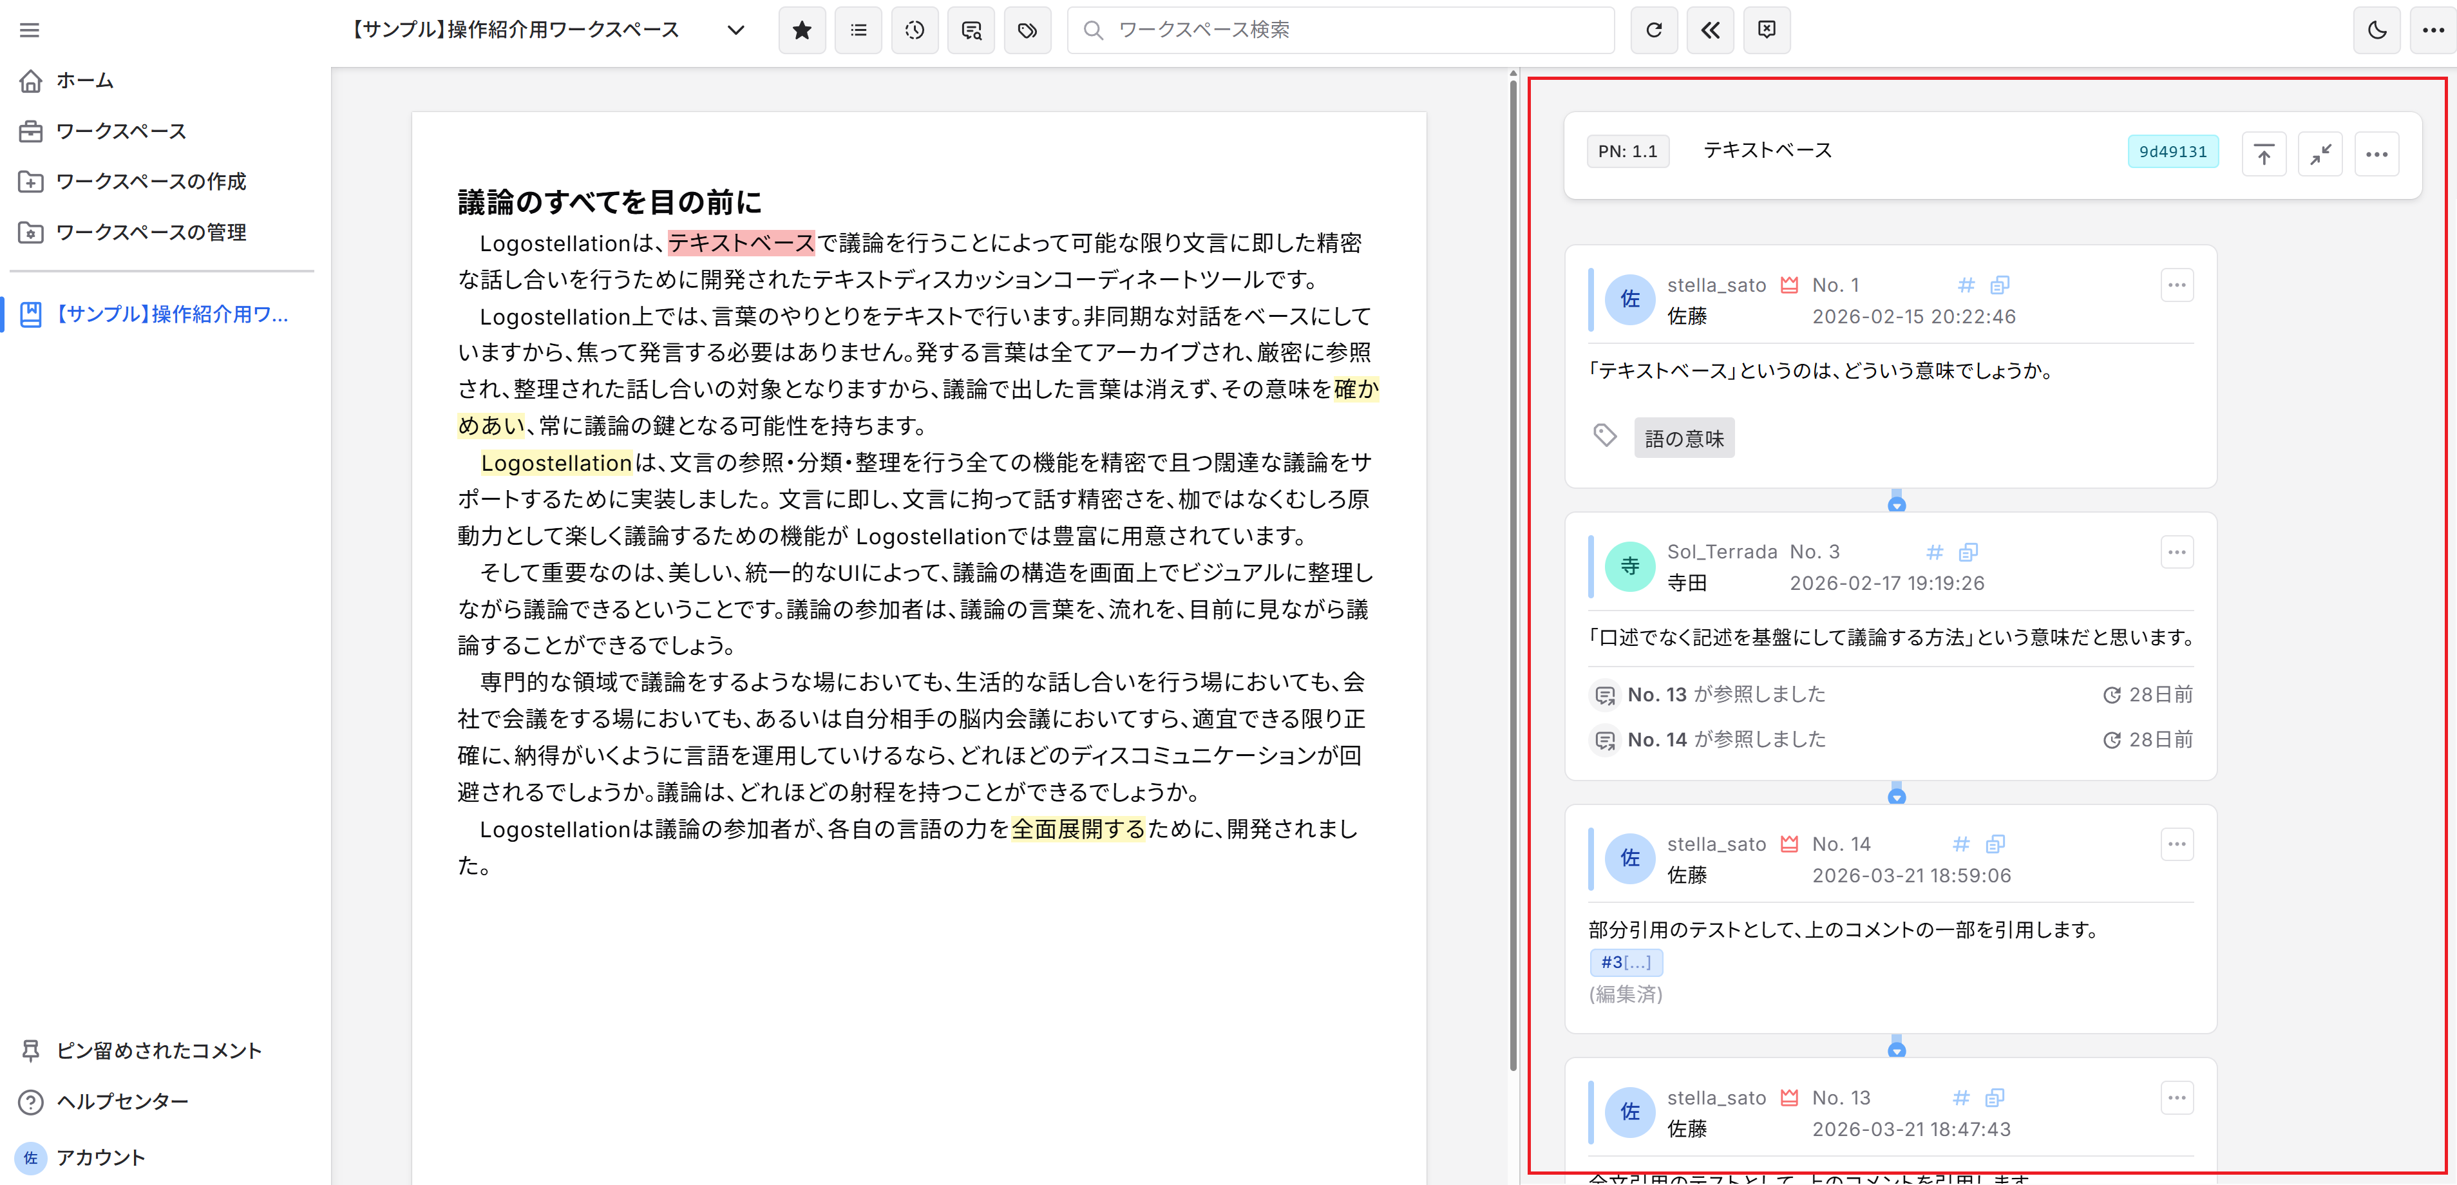This screenshot has height=1185, width=2457.
Task: Click the collapse arrows icon in thread header
Action: click(x=2320, y=154)
